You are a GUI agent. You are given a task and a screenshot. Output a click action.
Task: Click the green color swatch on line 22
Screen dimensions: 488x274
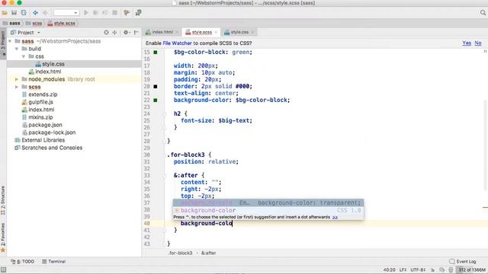tap(156, 100)
